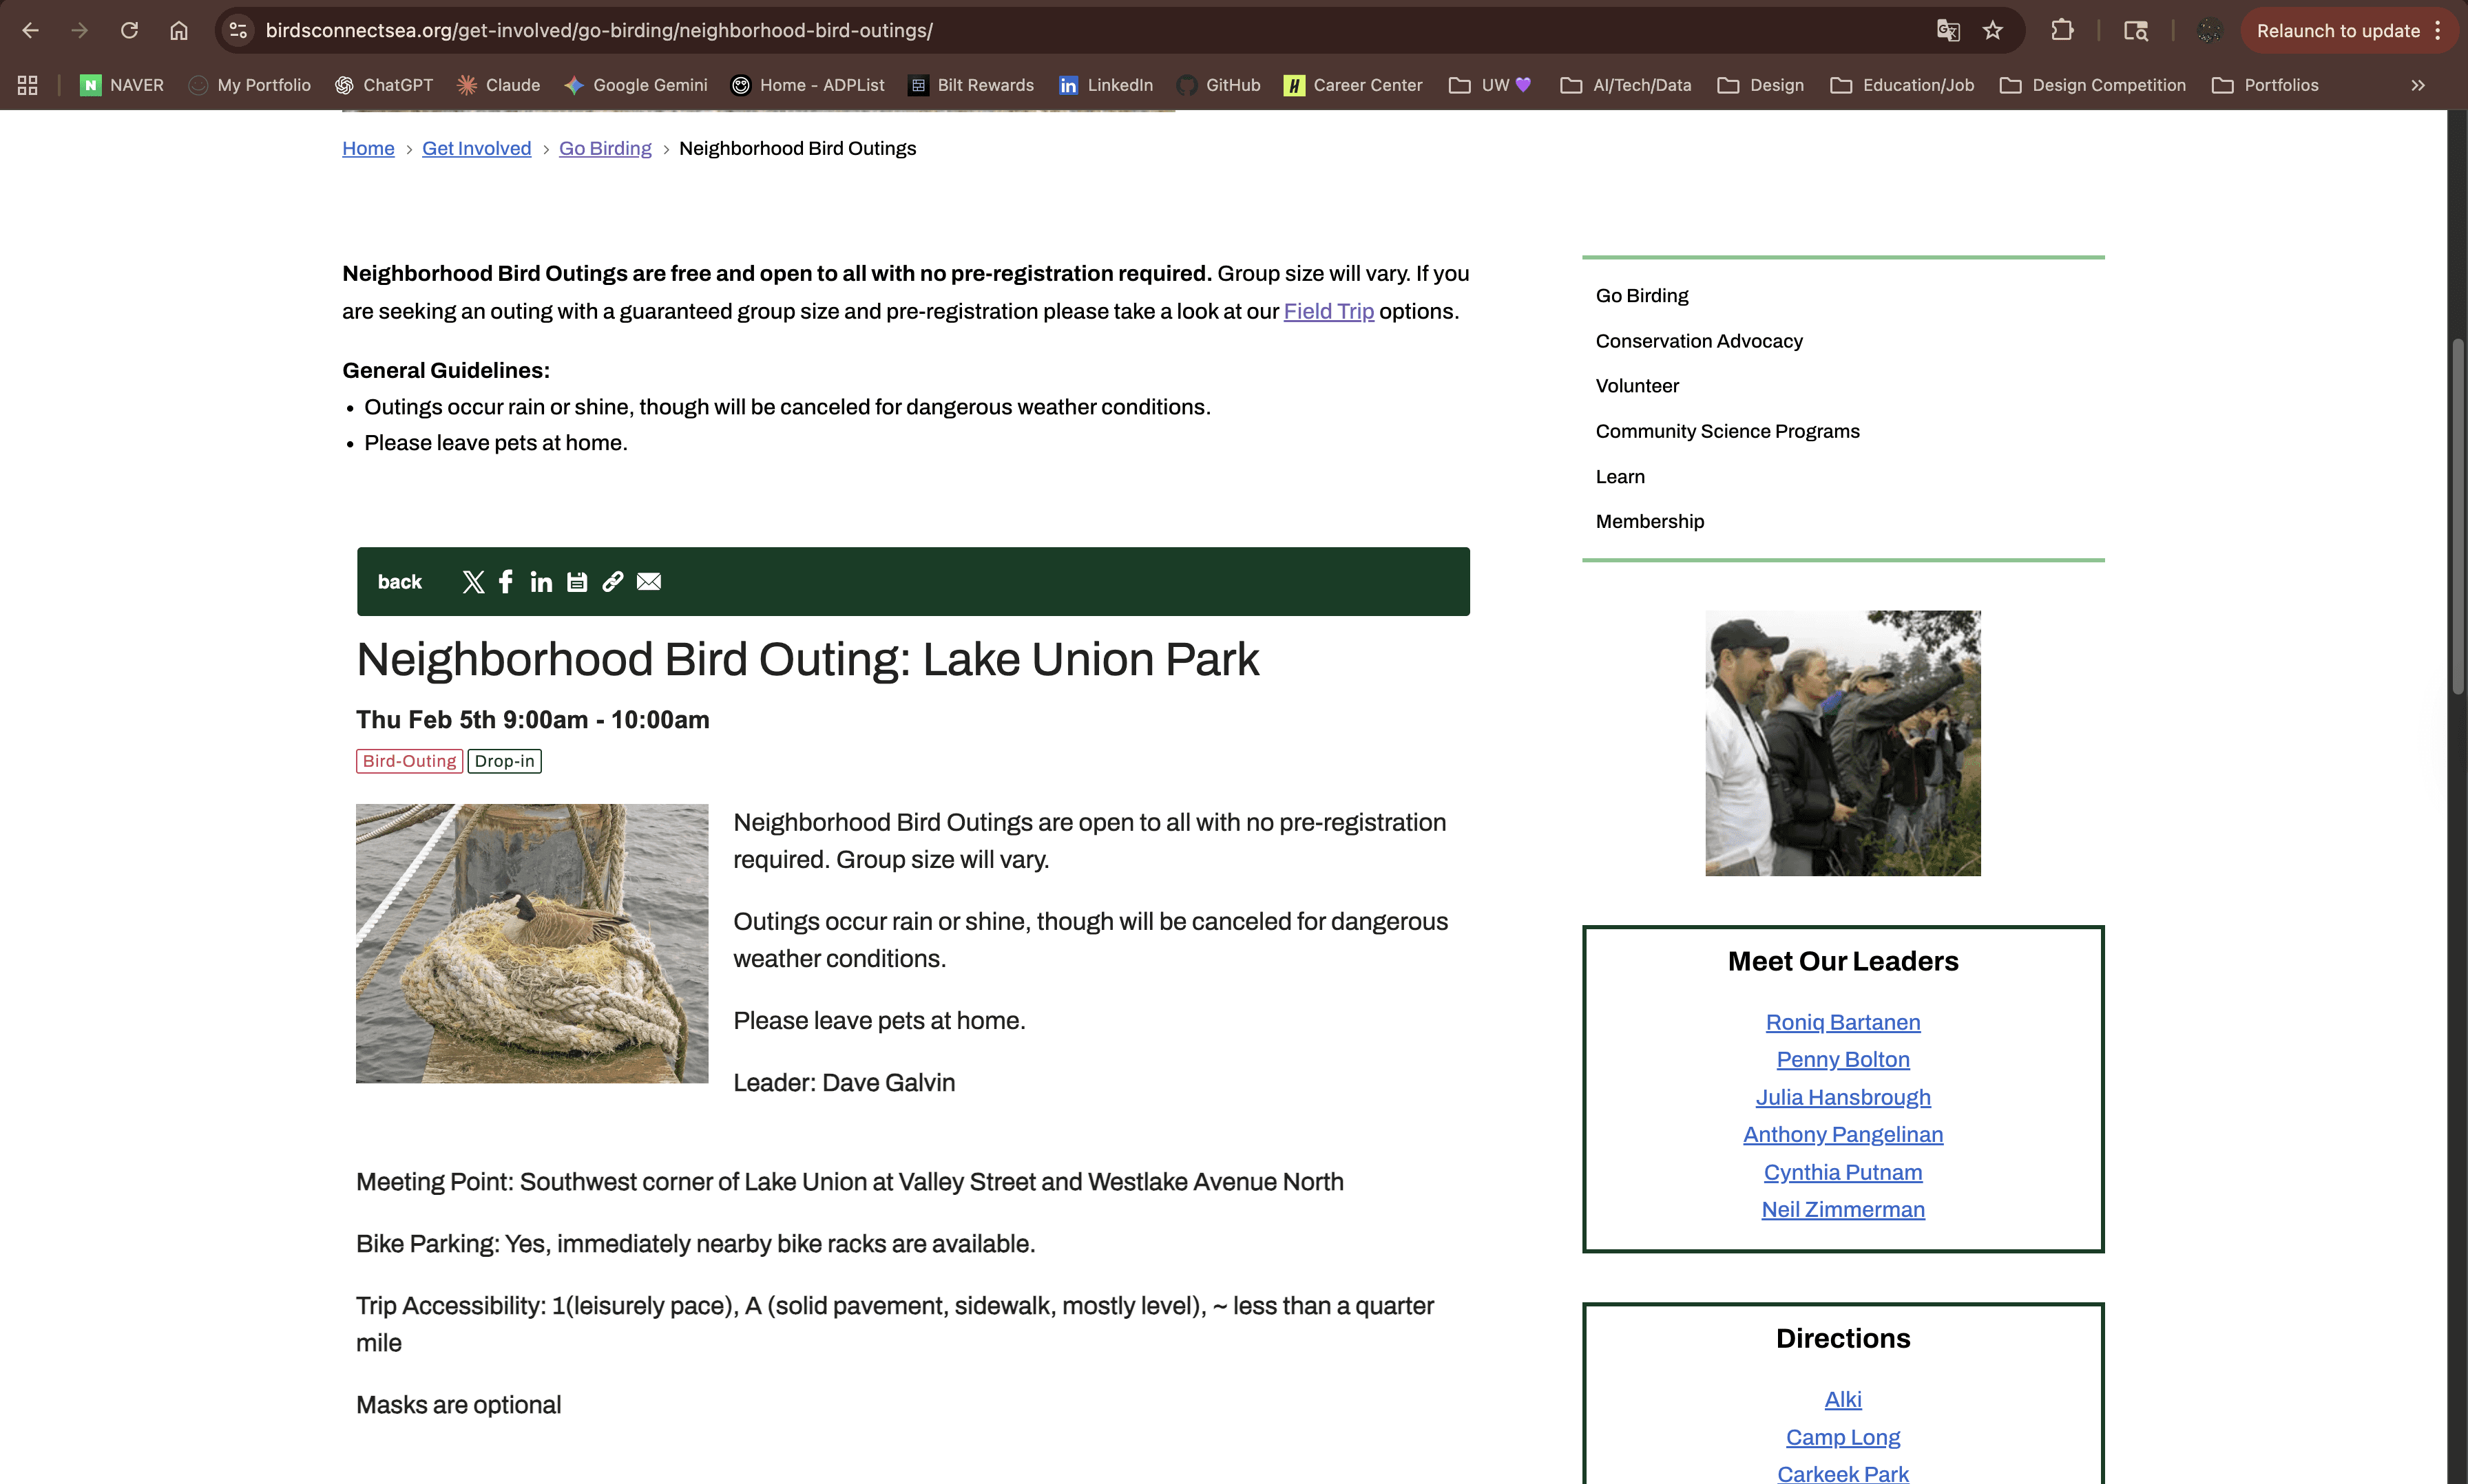This screenshot has width=2468, height=1484.
Task: Email the event via envelope icon
Action: coord(648,582)
